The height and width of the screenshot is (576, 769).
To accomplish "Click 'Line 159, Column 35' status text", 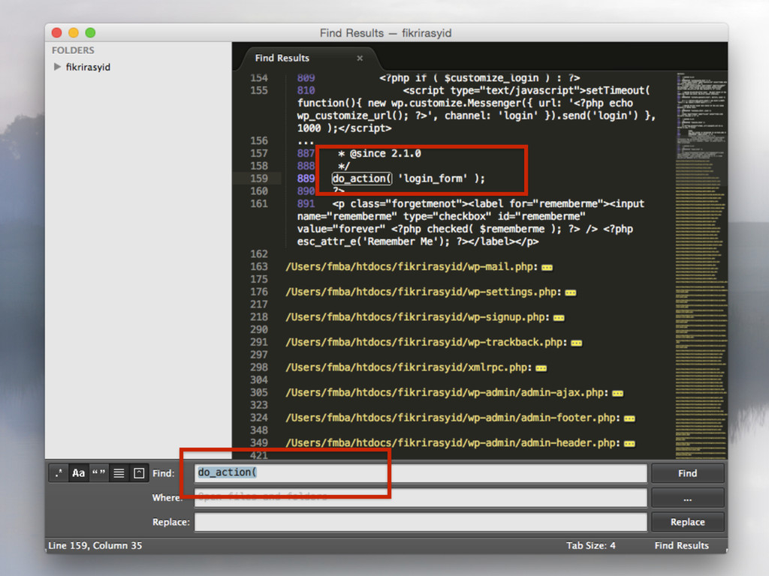I will pos(95,546).
